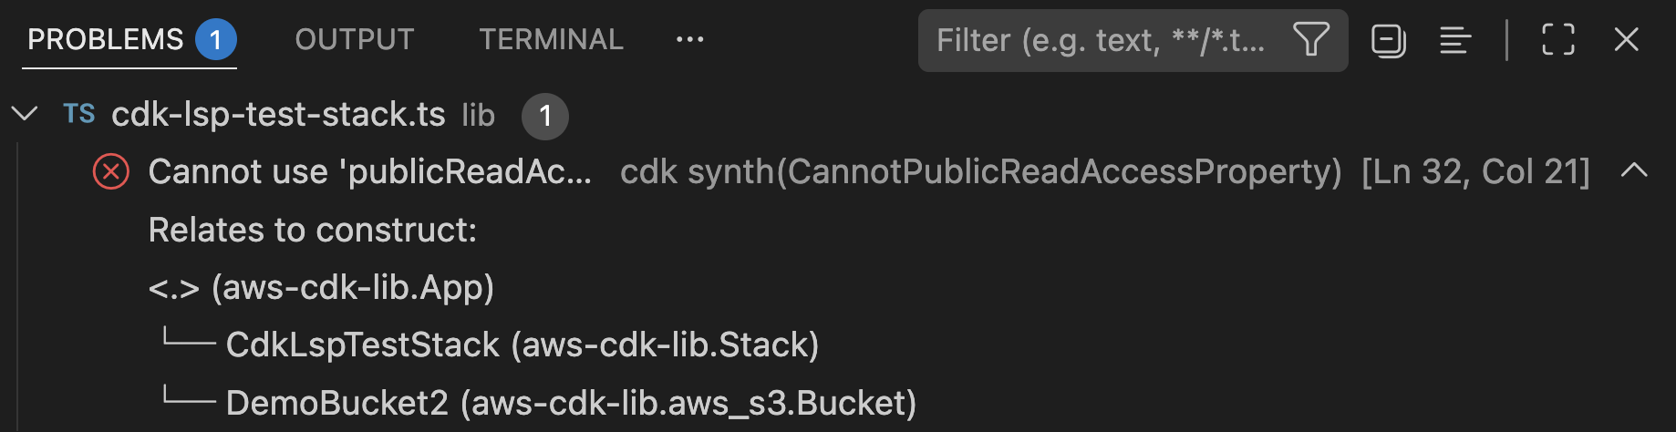Click the TS file type icon
1676x432 pixels.
pos(79,114)
